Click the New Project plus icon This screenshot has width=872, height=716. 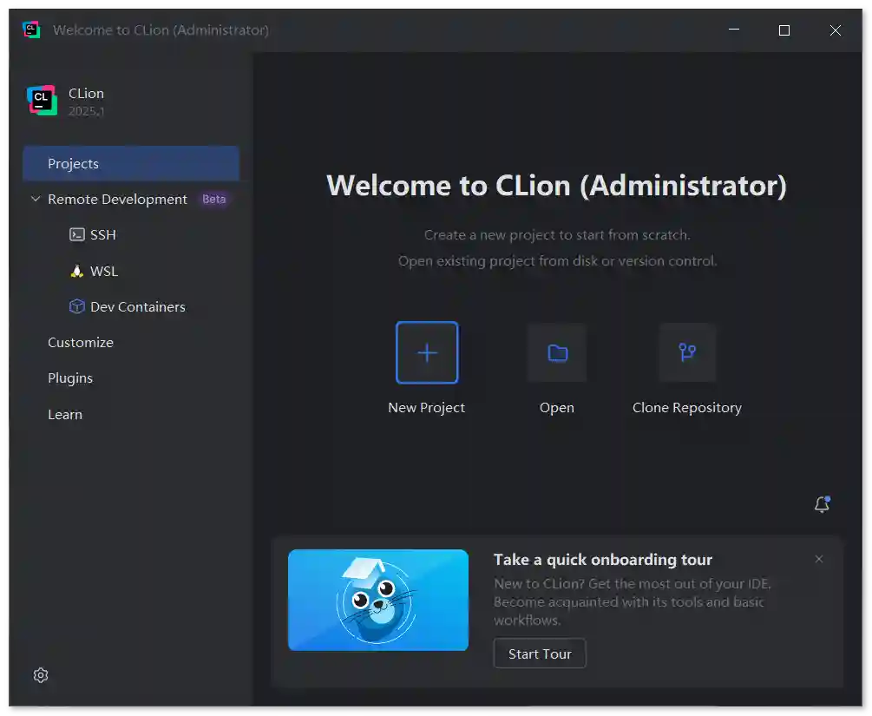(x=427, y=352)
